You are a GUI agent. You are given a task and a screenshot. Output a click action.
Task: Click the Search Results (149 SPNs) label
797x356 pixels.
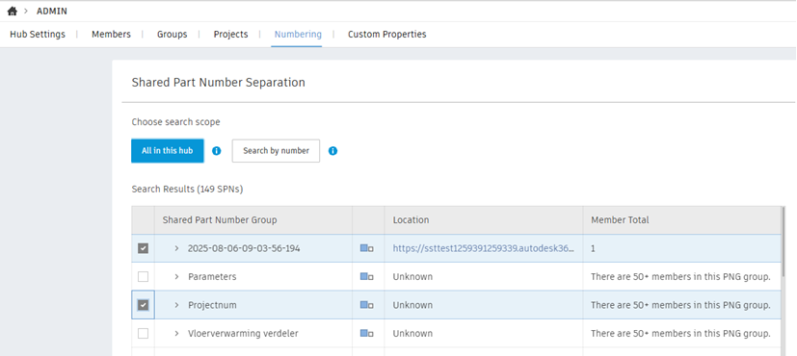pyautogui.click(x=187, y=190)
